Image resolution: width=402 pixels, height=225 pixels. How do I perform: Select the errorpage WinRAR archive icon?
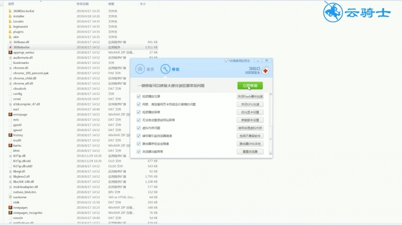pyautogui.click(x=10, y=115)
